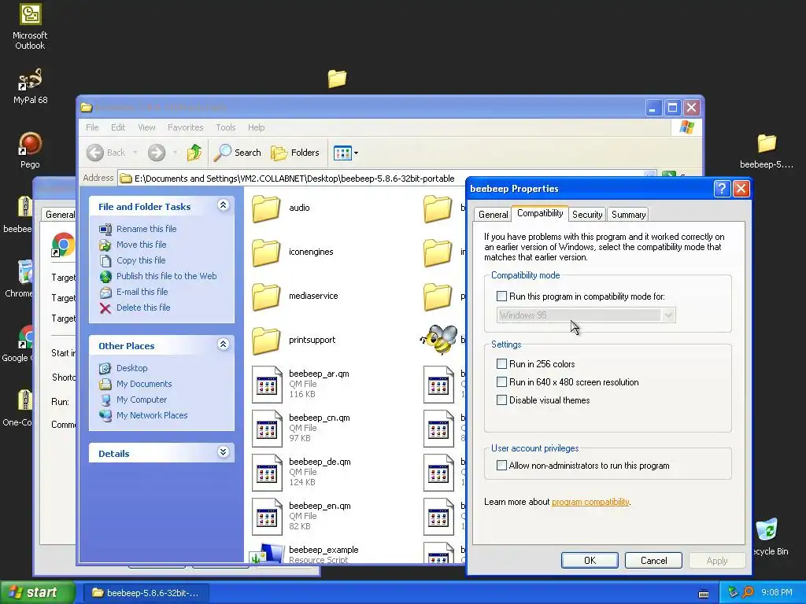The image size is (806, 604).
Task: Open the printsupport folder
Action: click(294, 340)
